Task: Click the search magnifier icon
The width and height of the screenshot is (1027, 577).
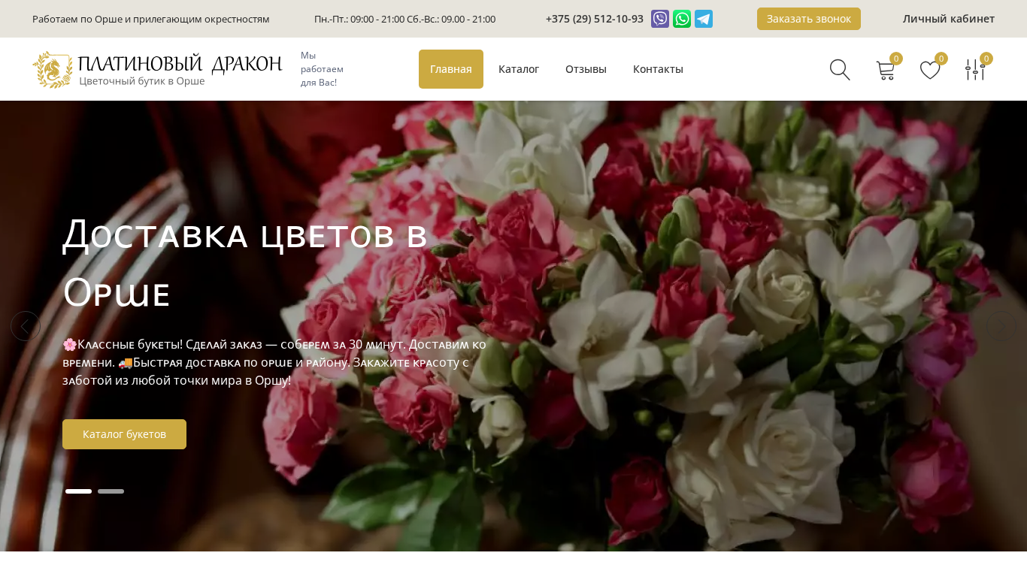Action: [x=840, y=70]
